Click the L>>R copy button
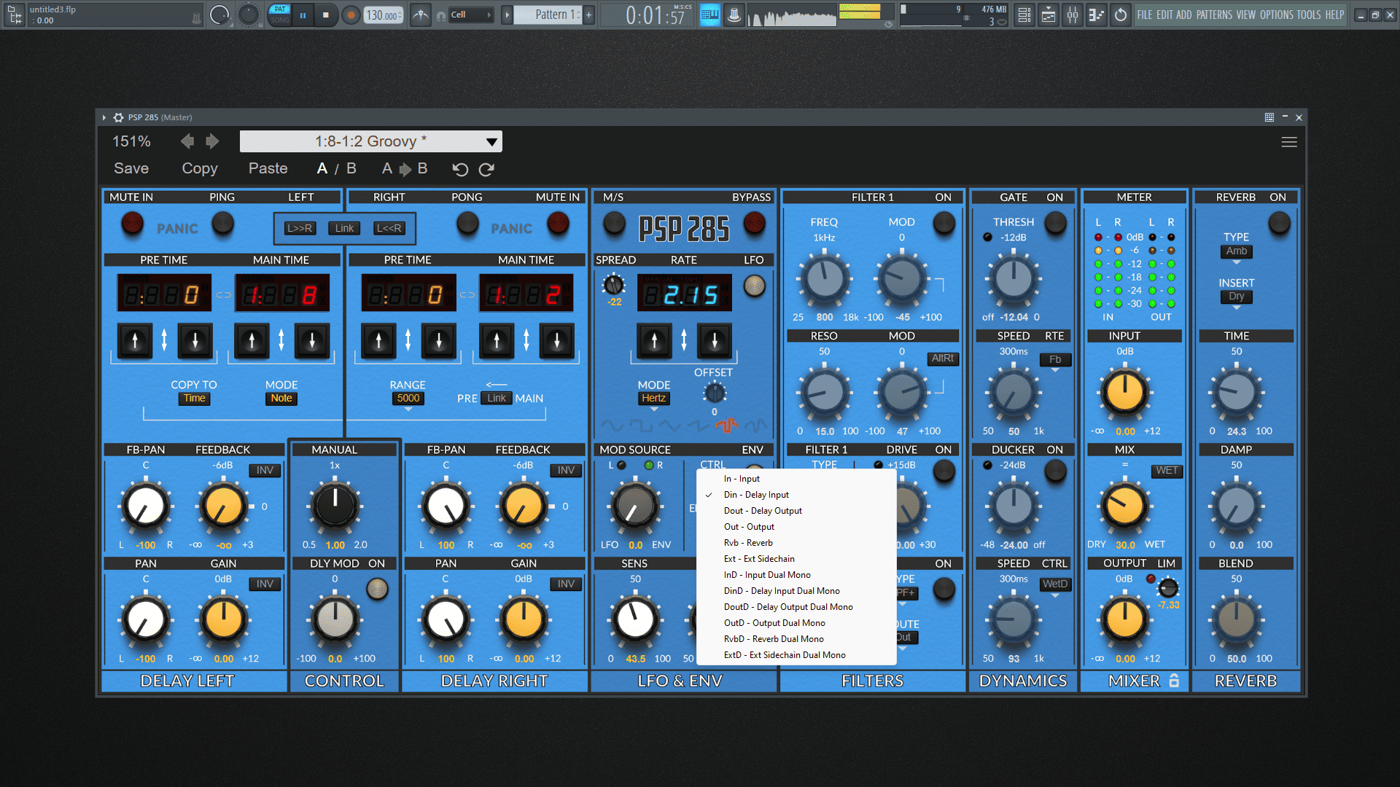Screen dimensions: 1400x787 click(300, 228)
